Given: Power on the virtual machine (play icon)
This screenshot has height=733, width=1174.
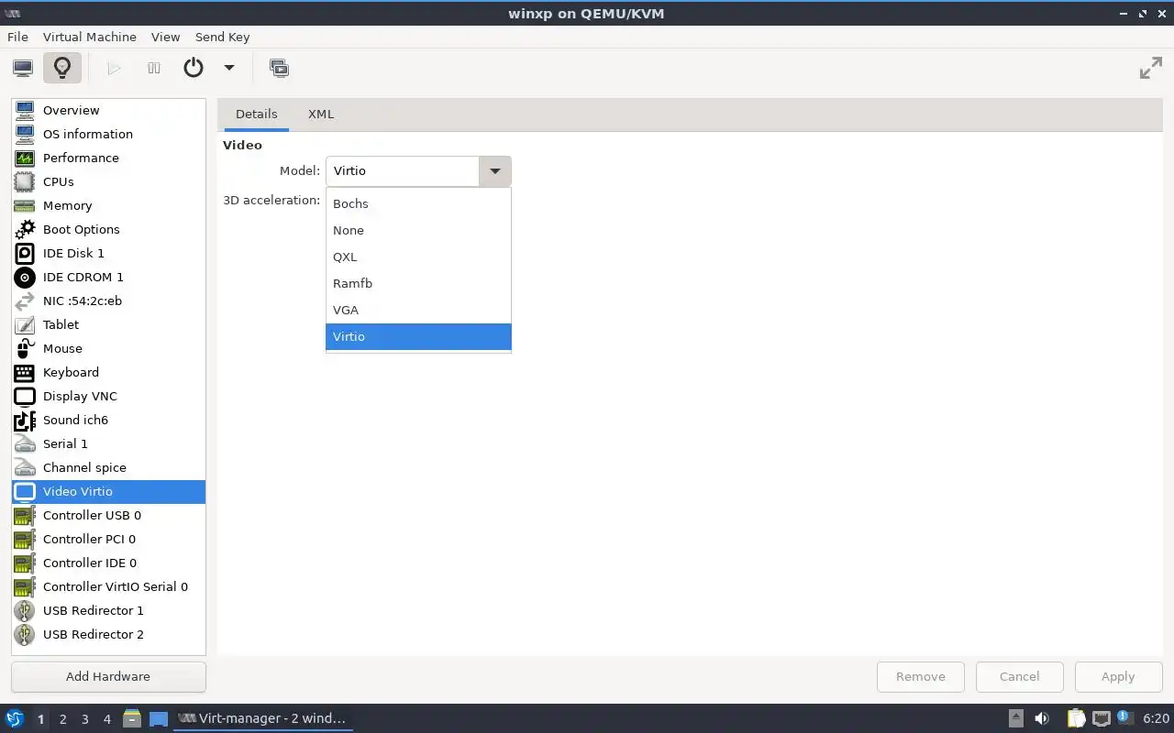Looking at the screenshot, I should [x=114, y=68].
